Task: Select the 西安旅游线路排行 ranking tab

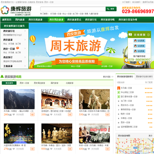Action: (125, 77)
